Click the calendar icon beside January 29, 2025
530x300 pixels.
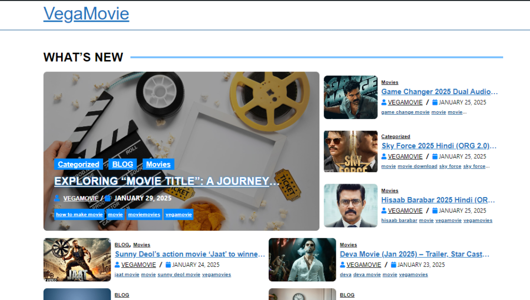tap(108, 198)
